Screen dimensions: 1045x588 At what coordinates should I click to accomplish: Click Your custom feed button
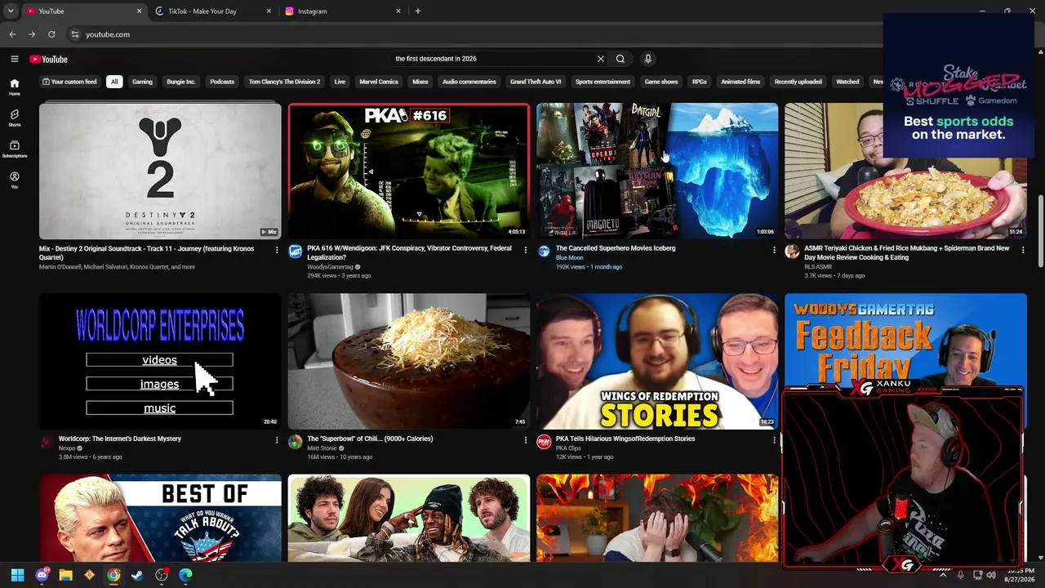(x=69, y=82)
